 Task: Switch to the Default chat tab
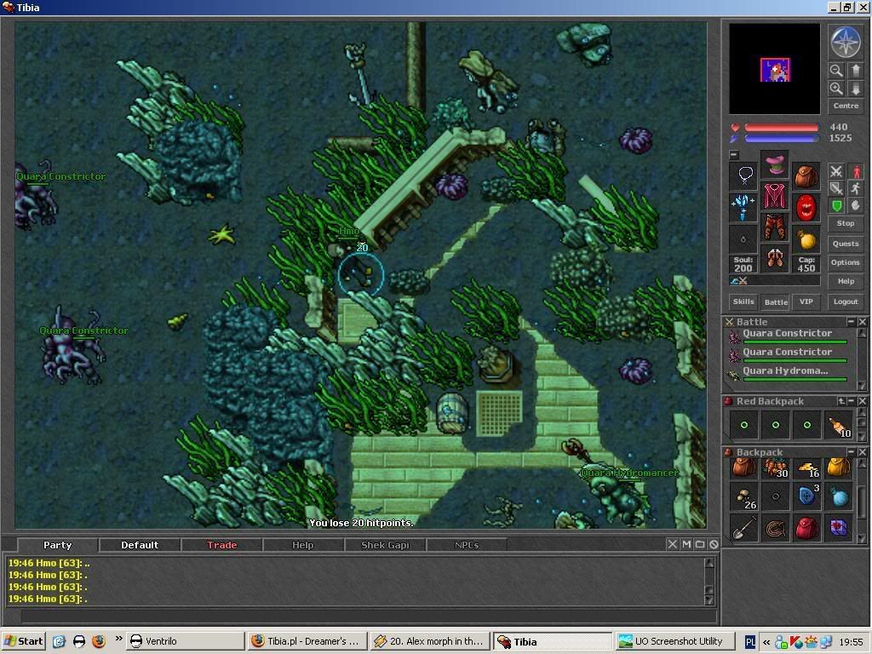[140, 545]
